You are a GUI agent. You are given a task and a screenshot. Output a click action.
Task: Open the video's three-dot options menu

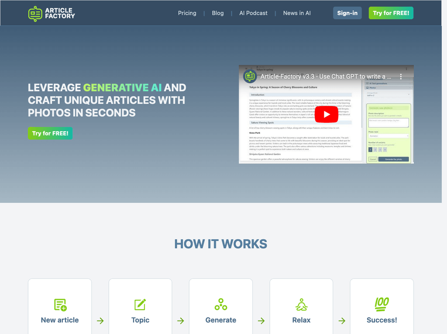pyautogui.click(x=401, y=77)
